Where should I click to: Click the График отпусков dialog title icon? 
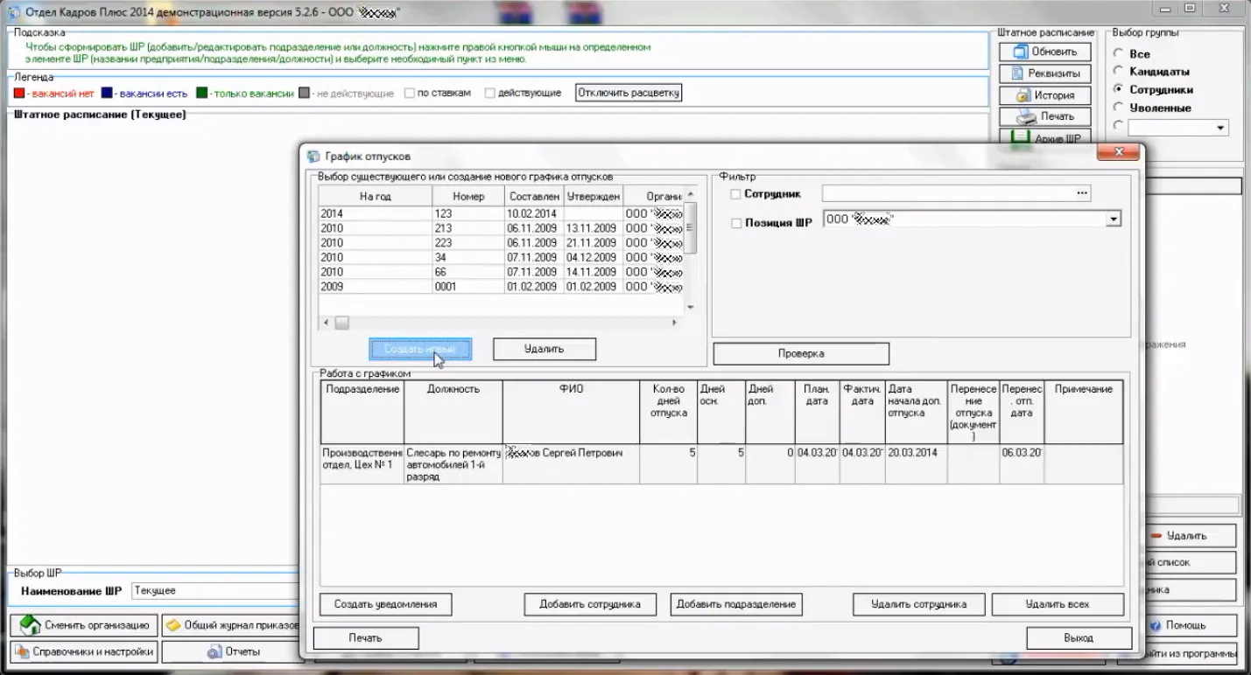[x=313, y=157]
